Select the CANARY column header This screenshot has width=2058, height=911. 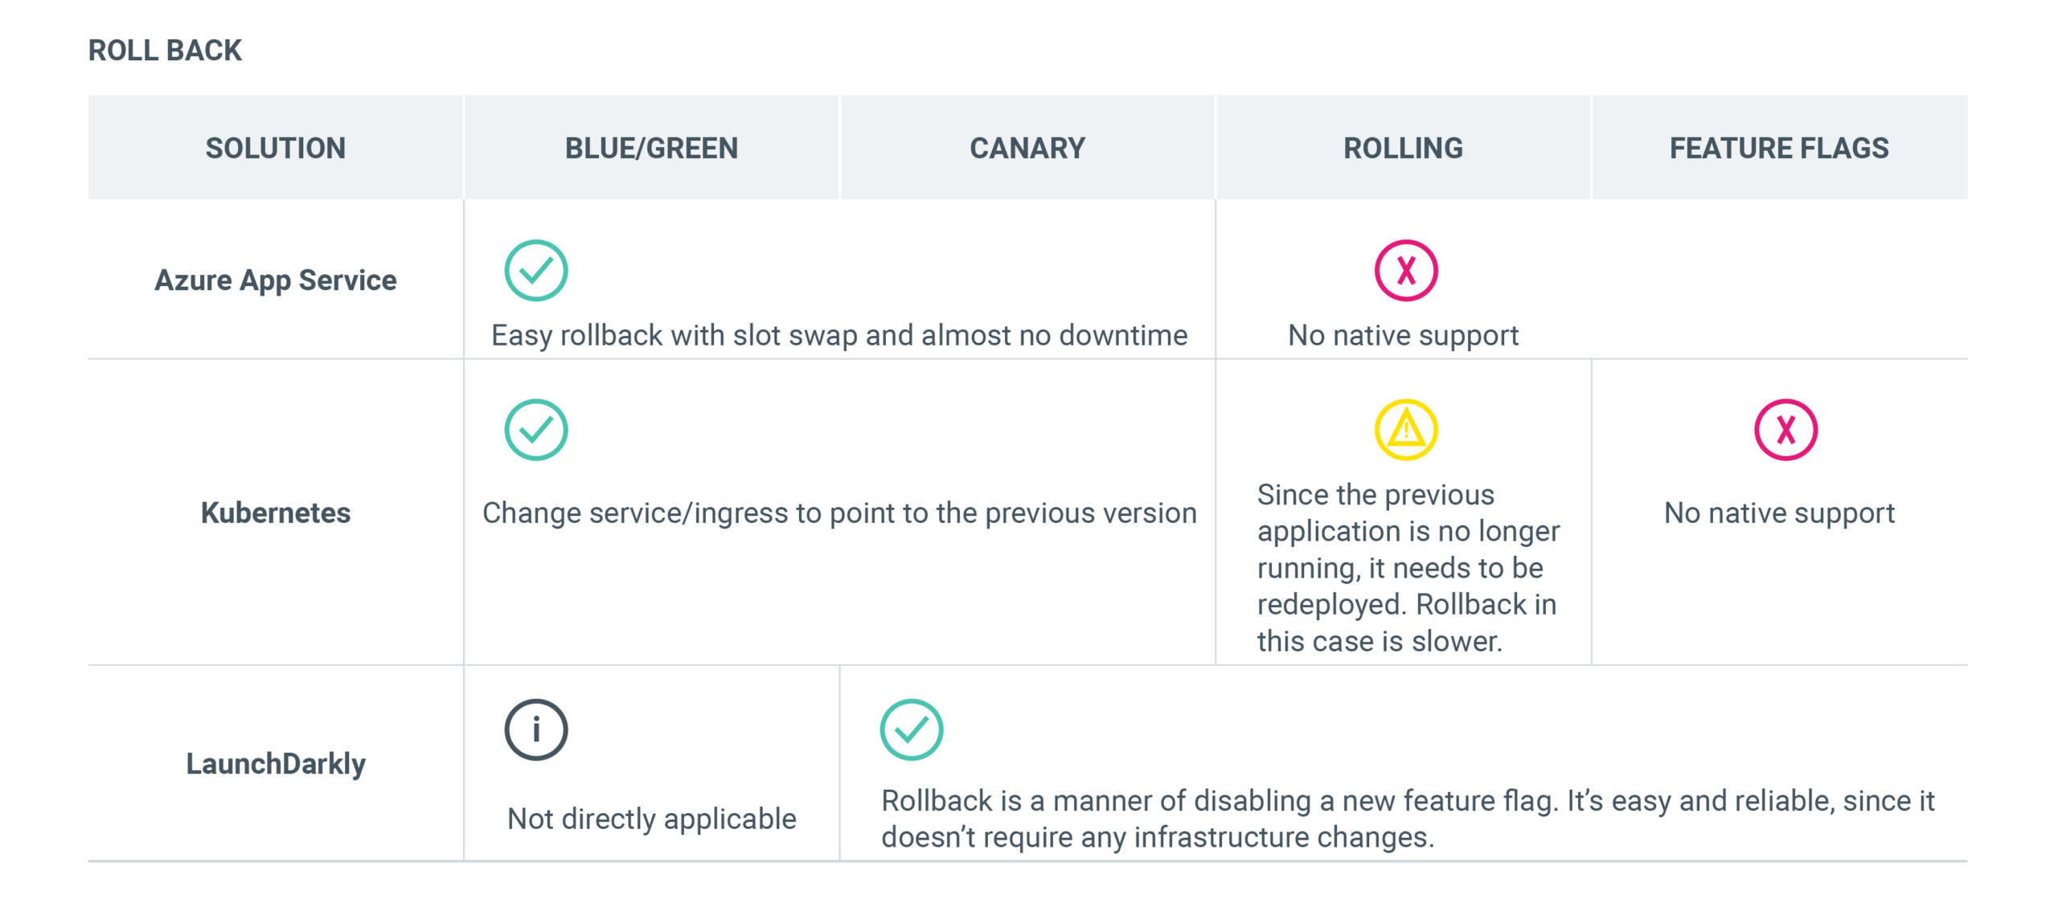[1027, 148]
